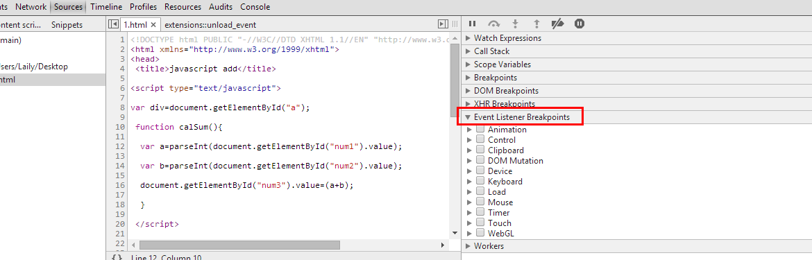The width and height of the screenshot is (812, 260).
Task: Select the Sources panel tab
Action: pos(68,7)
